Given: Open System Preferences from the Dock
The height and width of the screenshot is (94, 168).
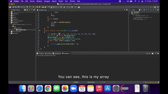Looking at the screenshot, I should pyautogui.click(x=116, y=88).
